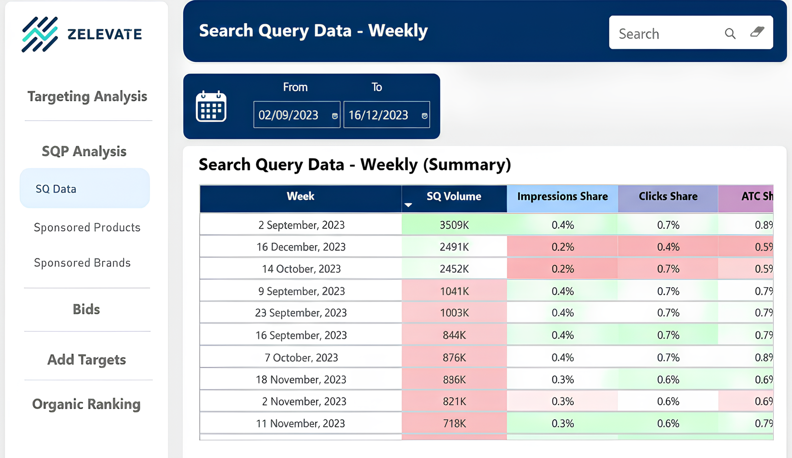
Task: Click the small picker icon in To field
Action: [x=424, y=115]
